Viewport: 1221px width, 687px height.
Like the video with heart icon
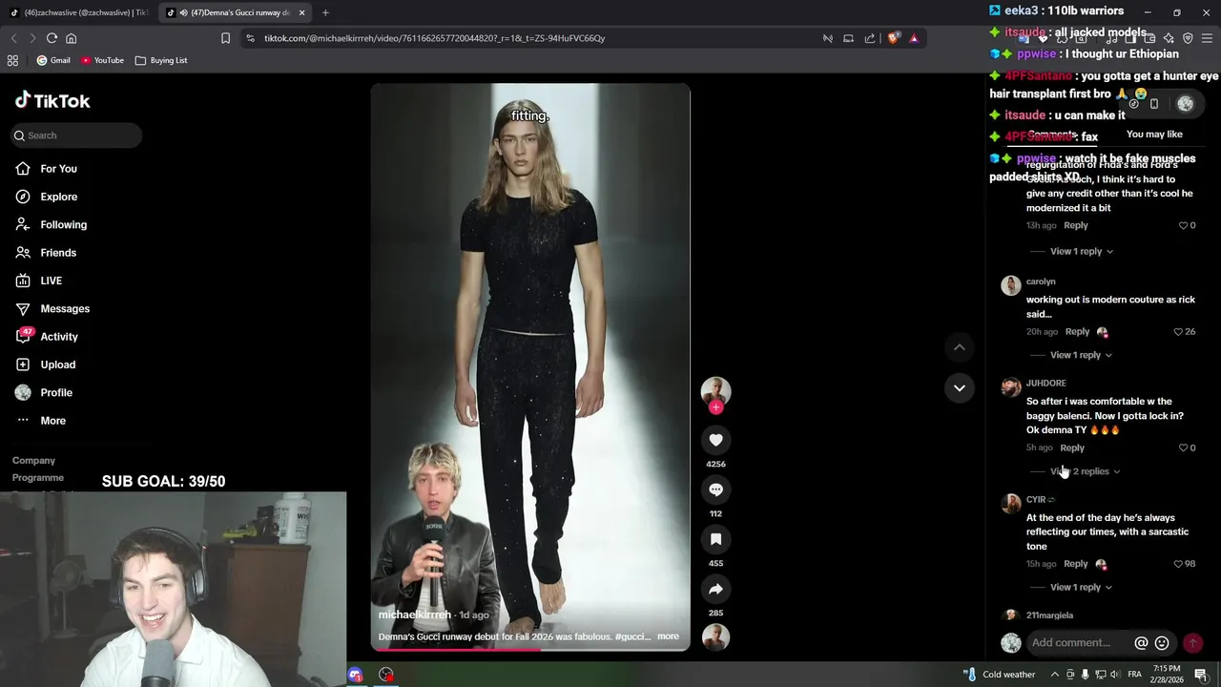tap(715, 440)
